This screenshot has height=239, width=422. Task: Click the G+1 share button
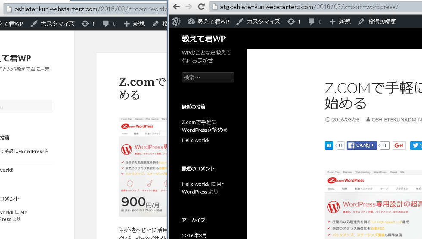point(399,145)
